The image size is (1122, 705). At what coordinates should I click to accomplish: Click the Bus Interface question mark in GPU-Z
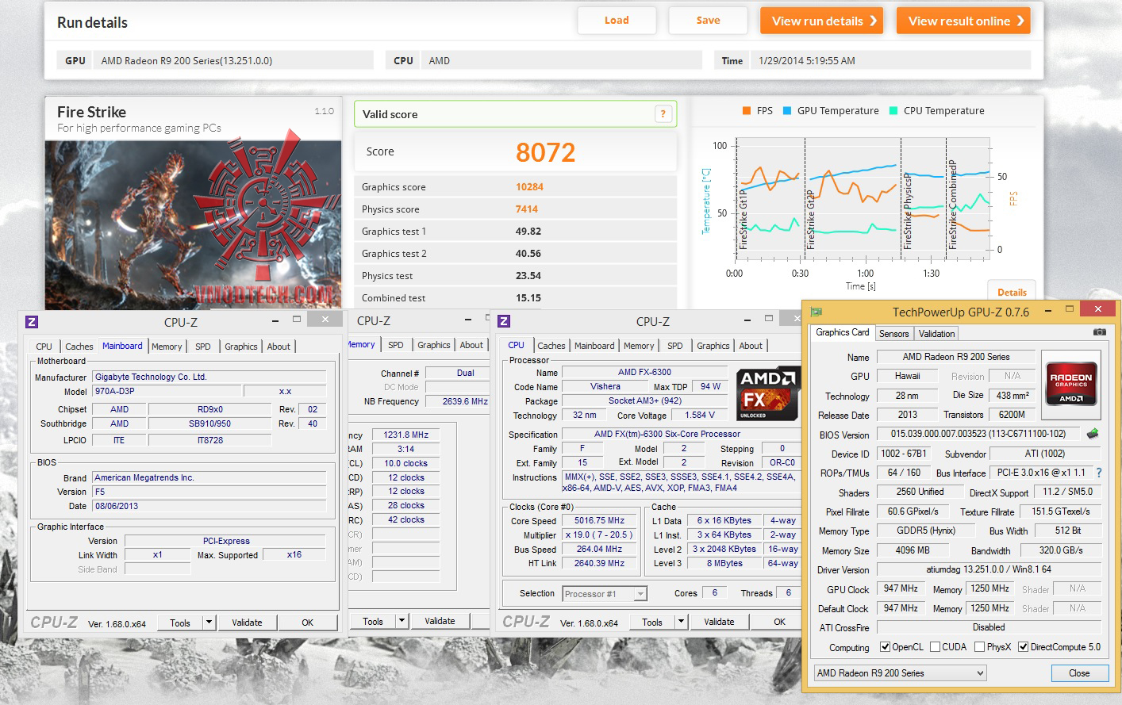point(1099,473)
